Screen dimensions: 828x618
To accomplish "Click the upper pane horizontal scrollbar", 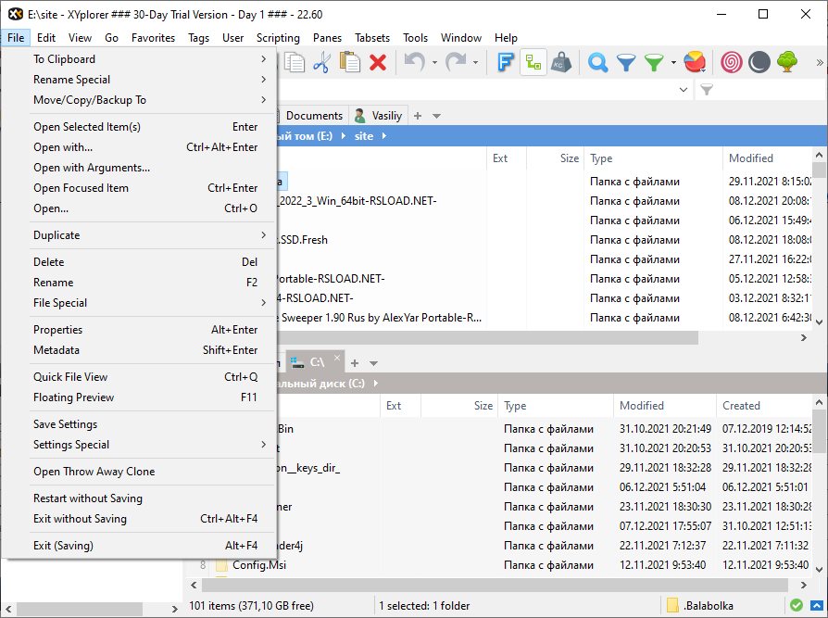I will (488, 337).
